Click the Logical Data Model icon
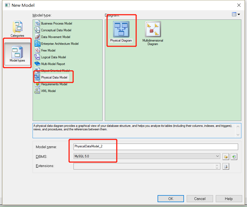 point(37,57)
